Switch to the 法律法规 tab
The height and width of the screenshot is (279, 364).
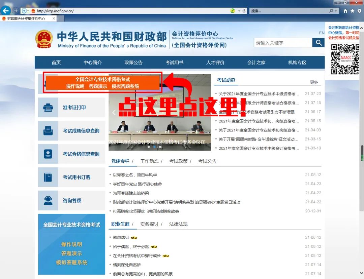point(178,224)
